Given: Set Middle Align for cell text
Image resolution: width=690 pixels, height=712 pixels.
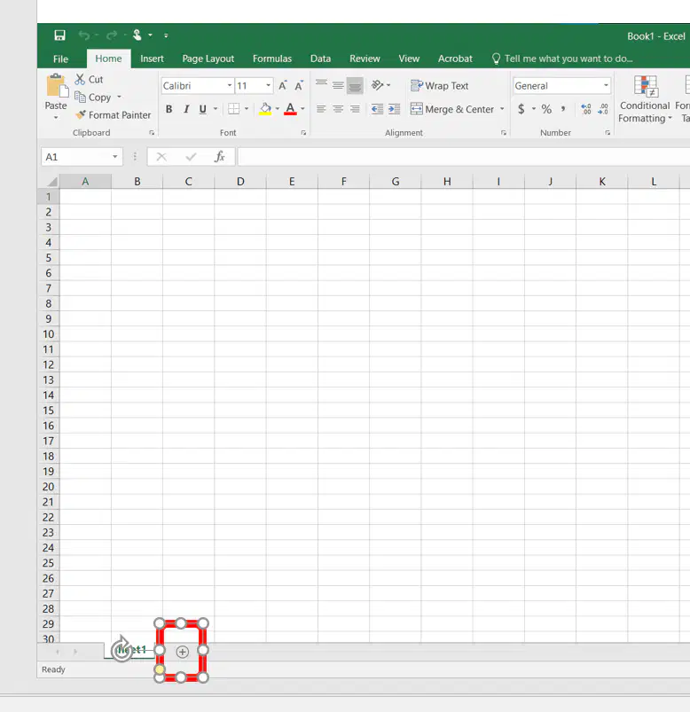Looking at the screenshot, I should pyautogui.click(x=338, y=85).
